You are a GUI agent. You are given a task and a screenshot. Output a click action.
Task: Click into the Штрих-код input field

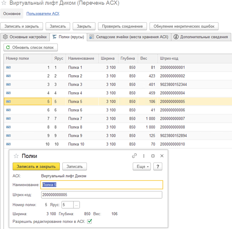[101, 195]
